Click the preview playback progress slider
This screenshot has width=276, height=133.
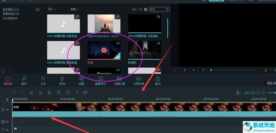235,70
